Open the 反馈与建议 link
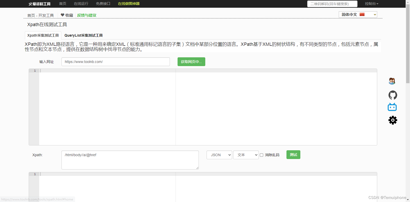Screen dimensions: 410x202 click(87, 15)
